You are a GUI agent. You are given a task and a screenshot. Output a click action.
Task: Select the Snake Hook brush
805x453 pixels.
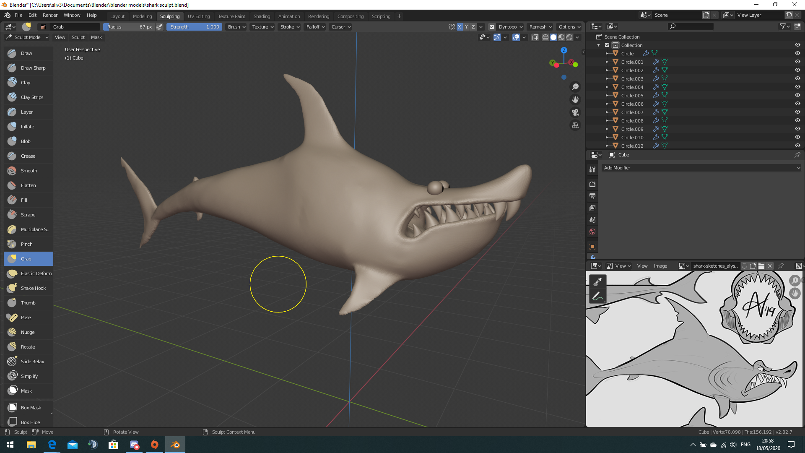click(x=29, y=288)
